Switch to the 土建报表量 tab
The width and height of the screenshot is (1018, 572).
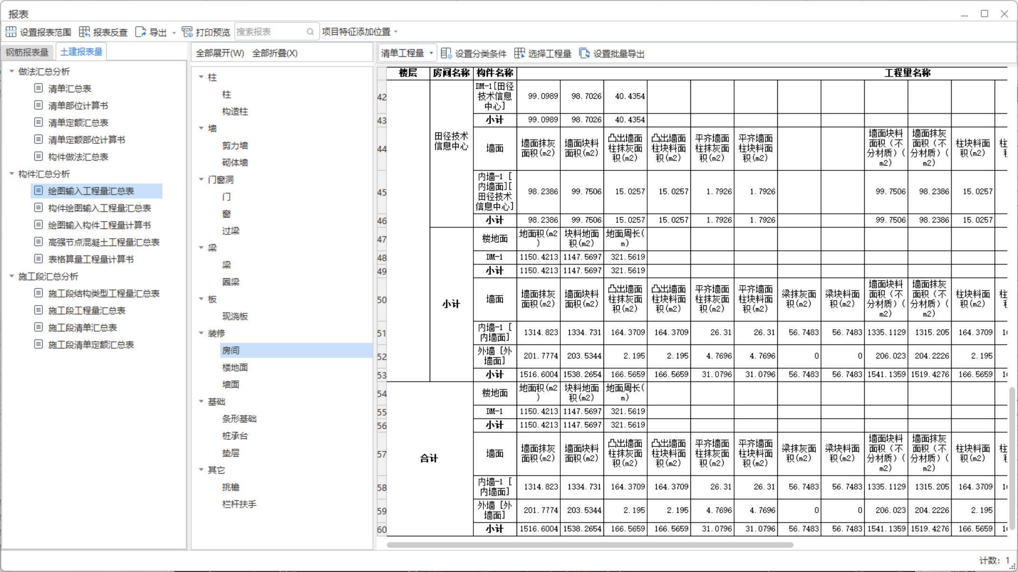(x=81, y=52)
